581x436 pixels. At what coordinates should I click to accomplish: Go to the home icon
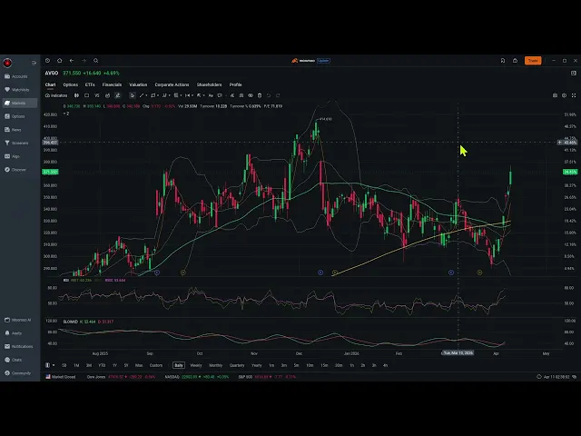coord(60,61)
